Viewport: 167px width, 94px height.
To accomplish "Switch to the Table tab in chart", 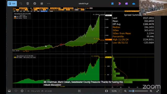I will (x=51, y=11).
